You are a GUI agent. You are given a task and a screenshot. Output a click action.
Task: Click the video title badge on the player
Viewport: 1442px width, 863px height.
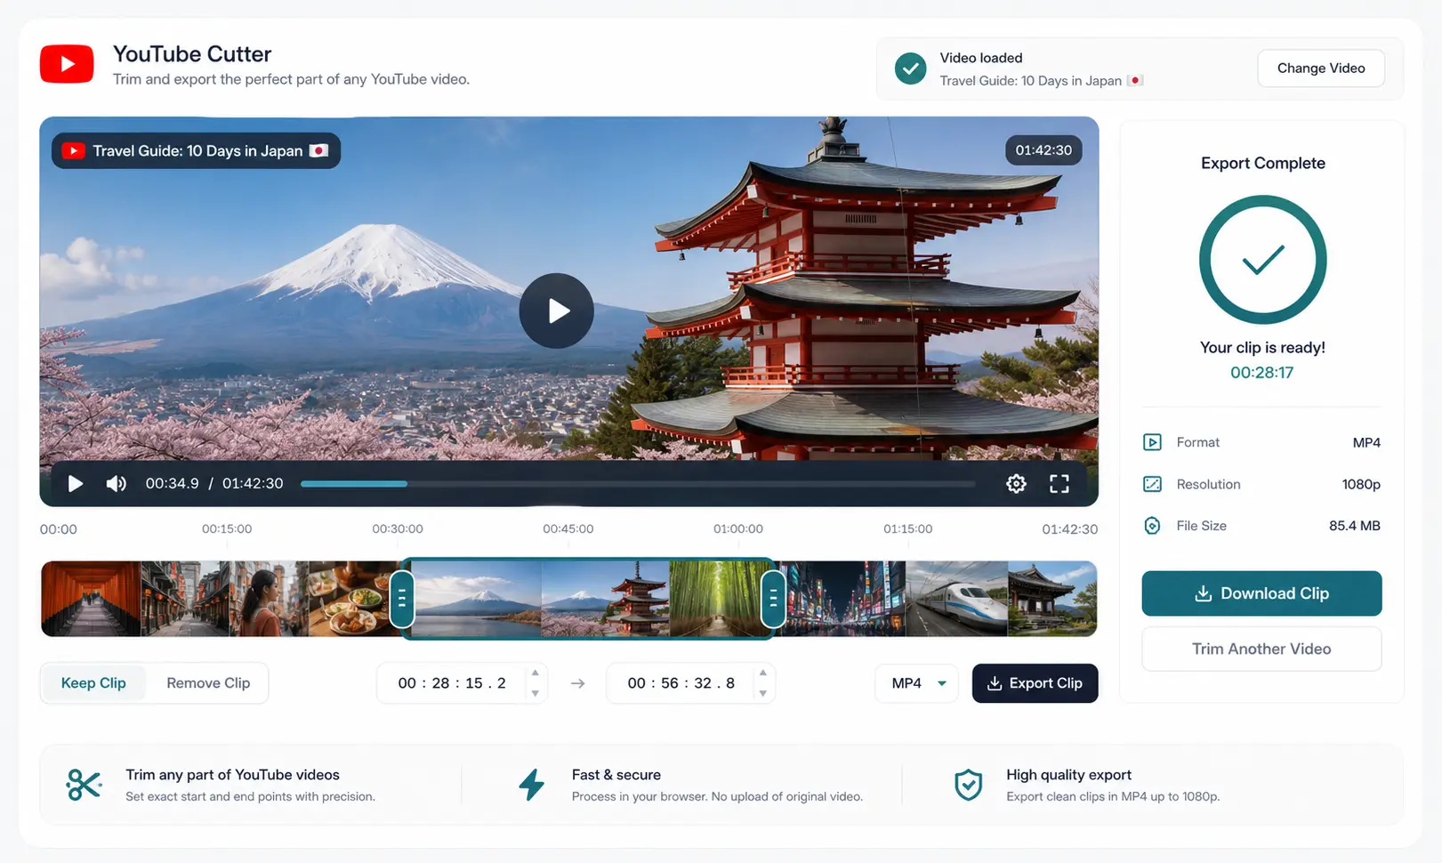[196, 151]
